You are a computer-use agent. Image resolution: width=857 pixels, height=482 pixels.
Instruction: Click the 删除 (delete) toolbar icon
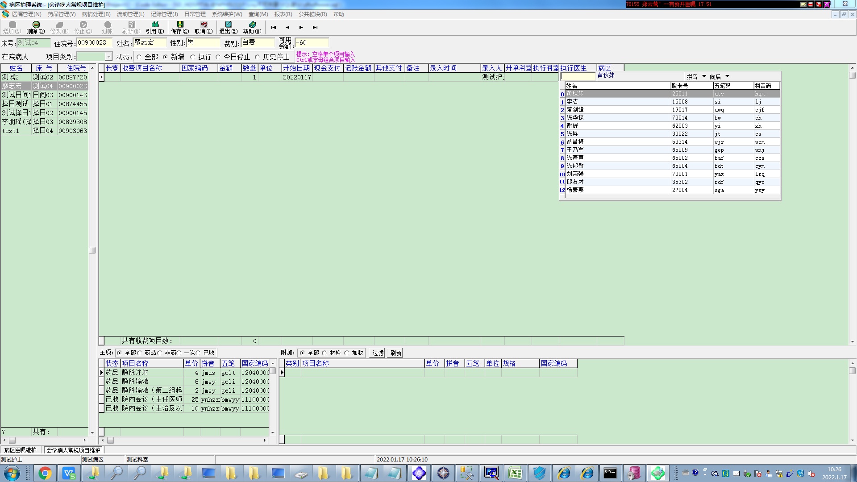click(x=36, y=27)
